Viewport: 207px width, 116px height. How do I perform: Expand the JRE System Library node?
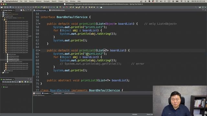pyautogui.click(x=3, y=18)
